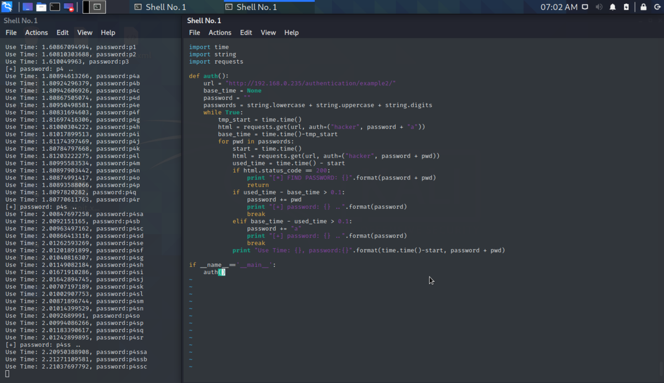Open Edit menu in the Use Time output shell window
This screenshot has width=664, height=383.
pyautogui.click(x=63, y=33)
